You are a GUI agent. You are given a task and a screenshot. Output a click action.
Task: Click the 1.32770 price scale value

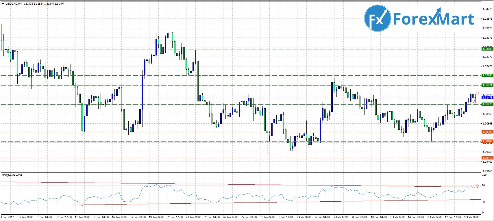(488, 57)
